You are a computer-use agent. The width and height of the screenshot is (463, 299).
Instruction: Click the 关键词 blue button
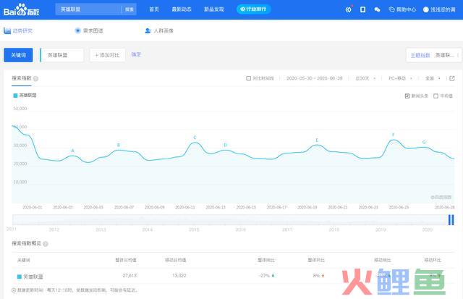[x=18, y=55]
